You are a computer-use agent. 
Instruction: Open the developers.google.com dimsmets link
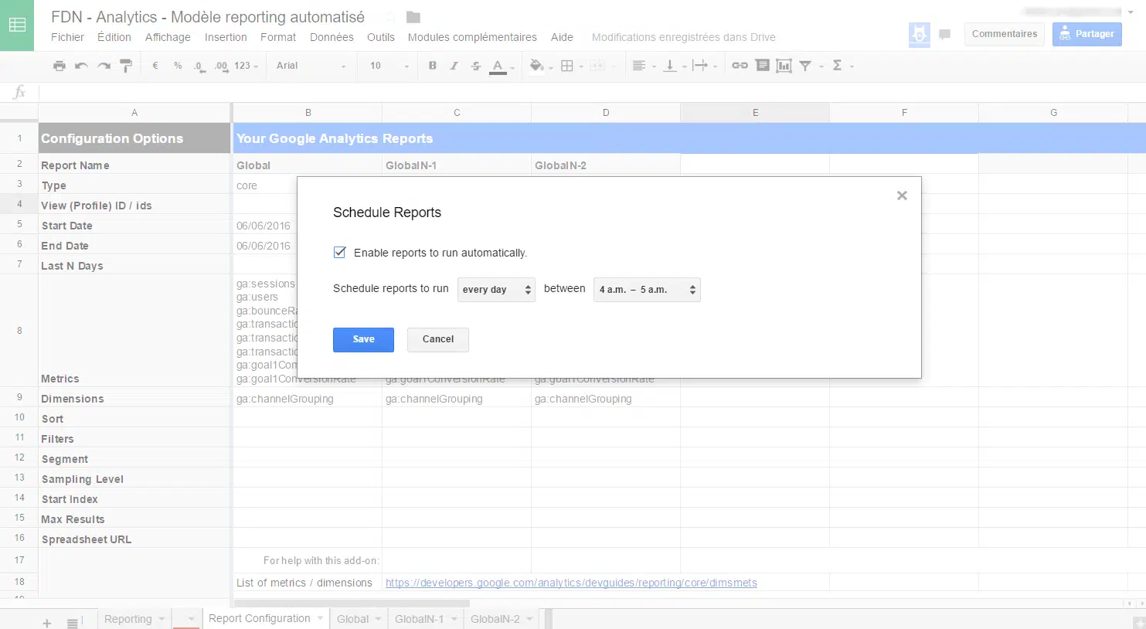571,583
